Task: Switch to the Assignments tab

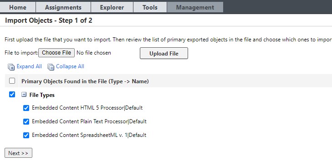Action: [63, 7]
